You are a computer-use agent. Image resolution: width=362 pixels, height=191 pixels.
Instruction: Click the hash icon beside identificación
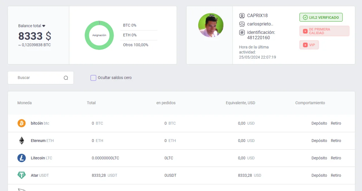pos(242,32)
